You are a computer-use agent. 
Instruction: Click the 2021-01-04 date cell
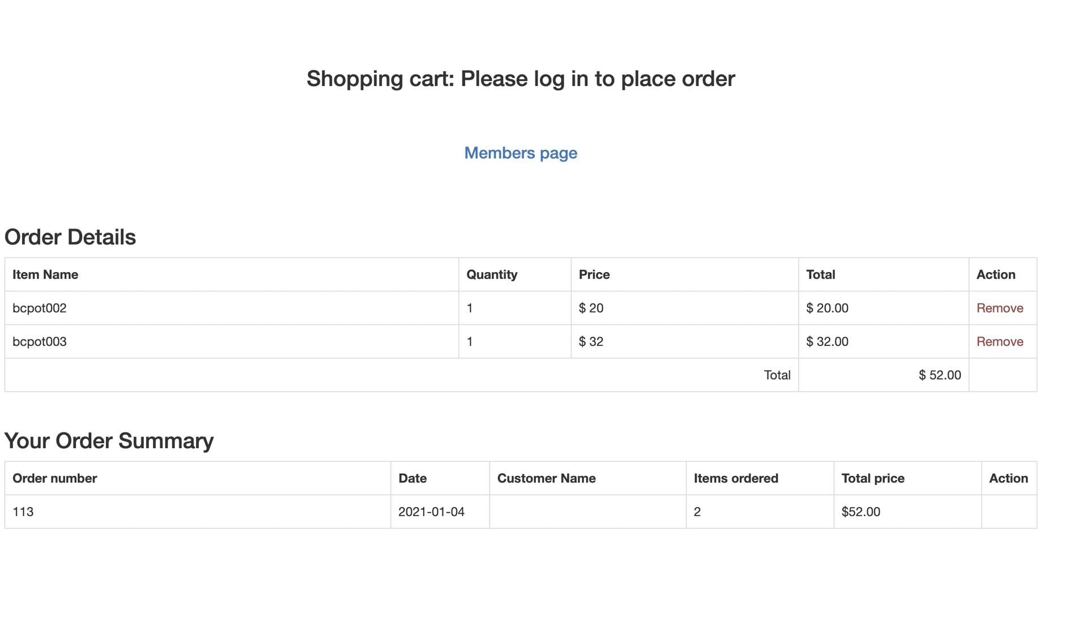point(431,511)
